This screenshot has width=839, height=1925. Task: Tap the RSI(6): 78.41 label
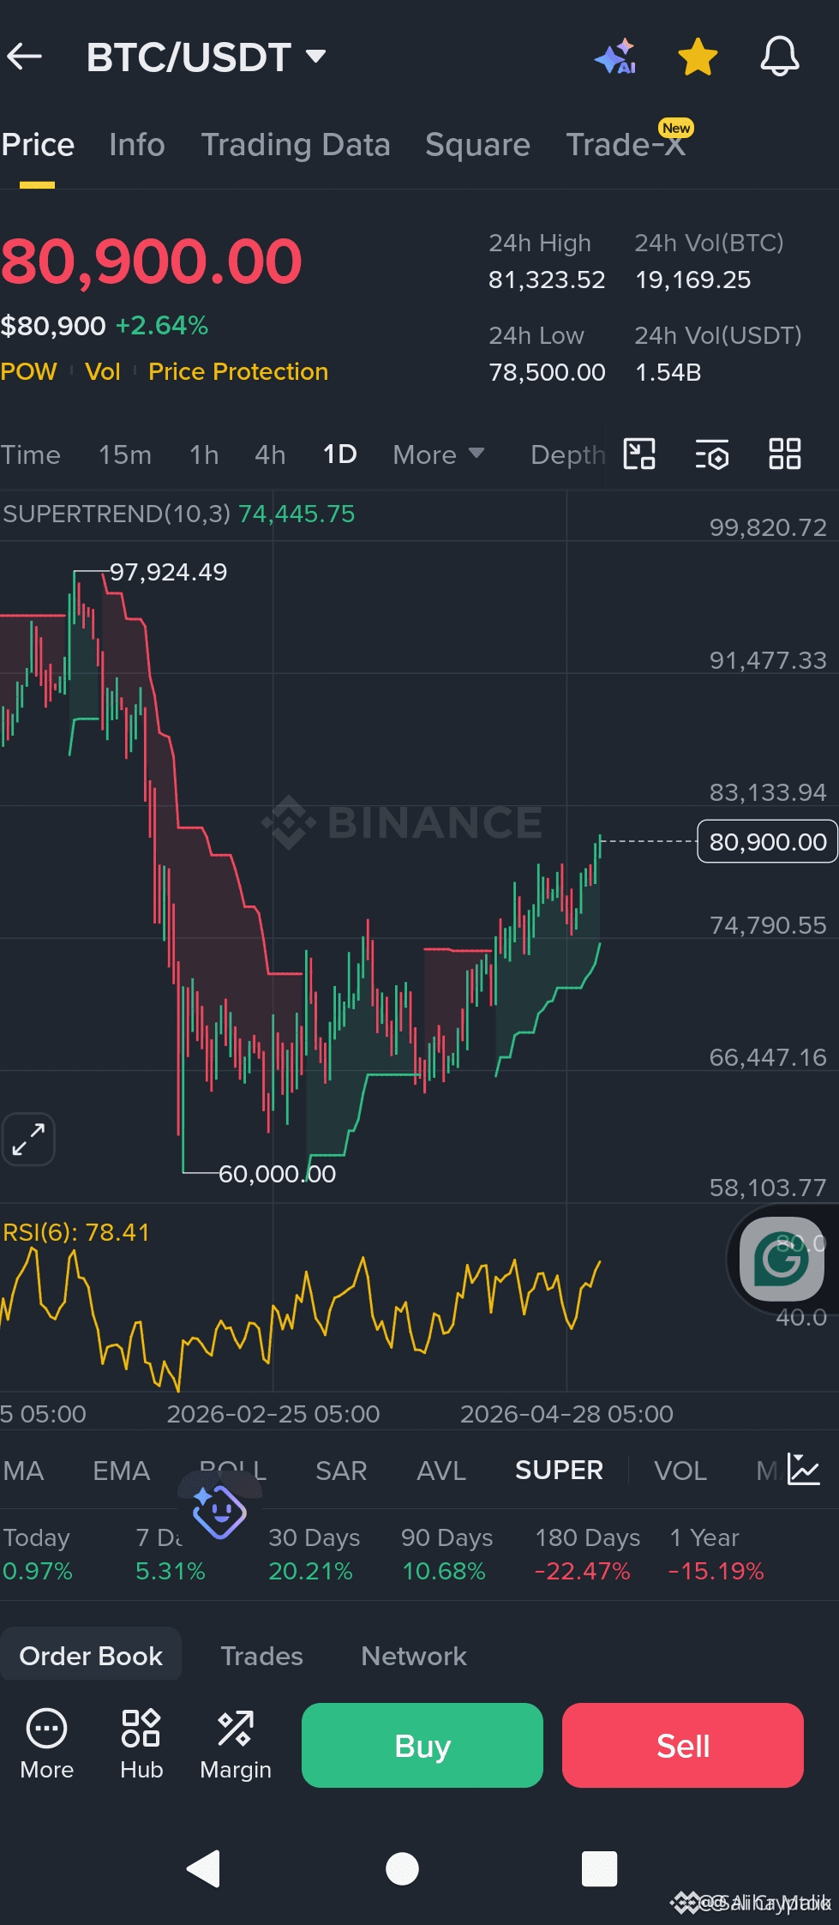pos(76,1233)
